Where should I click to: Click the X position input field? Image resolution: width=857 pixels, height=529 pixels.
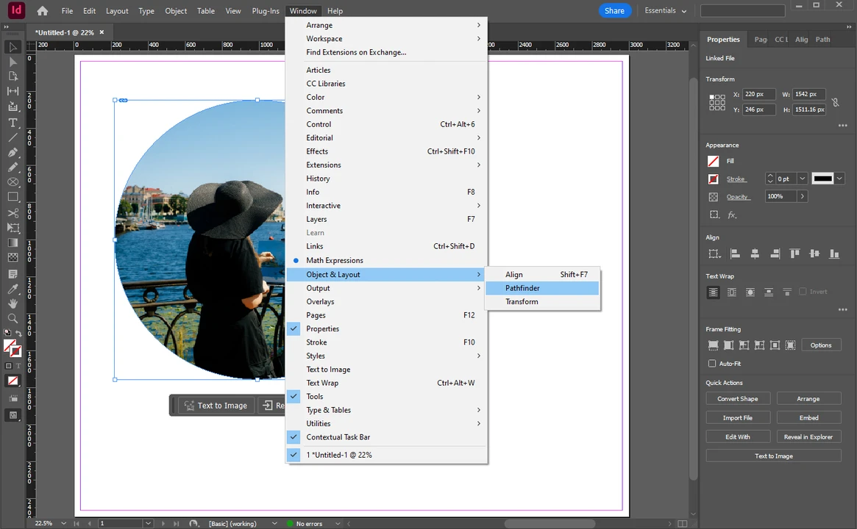[x=758, y=95]
